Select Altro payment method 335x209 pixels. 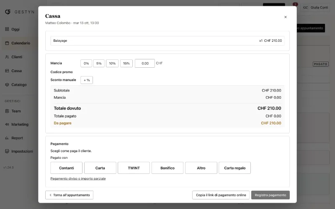click(x=201, y=168)
